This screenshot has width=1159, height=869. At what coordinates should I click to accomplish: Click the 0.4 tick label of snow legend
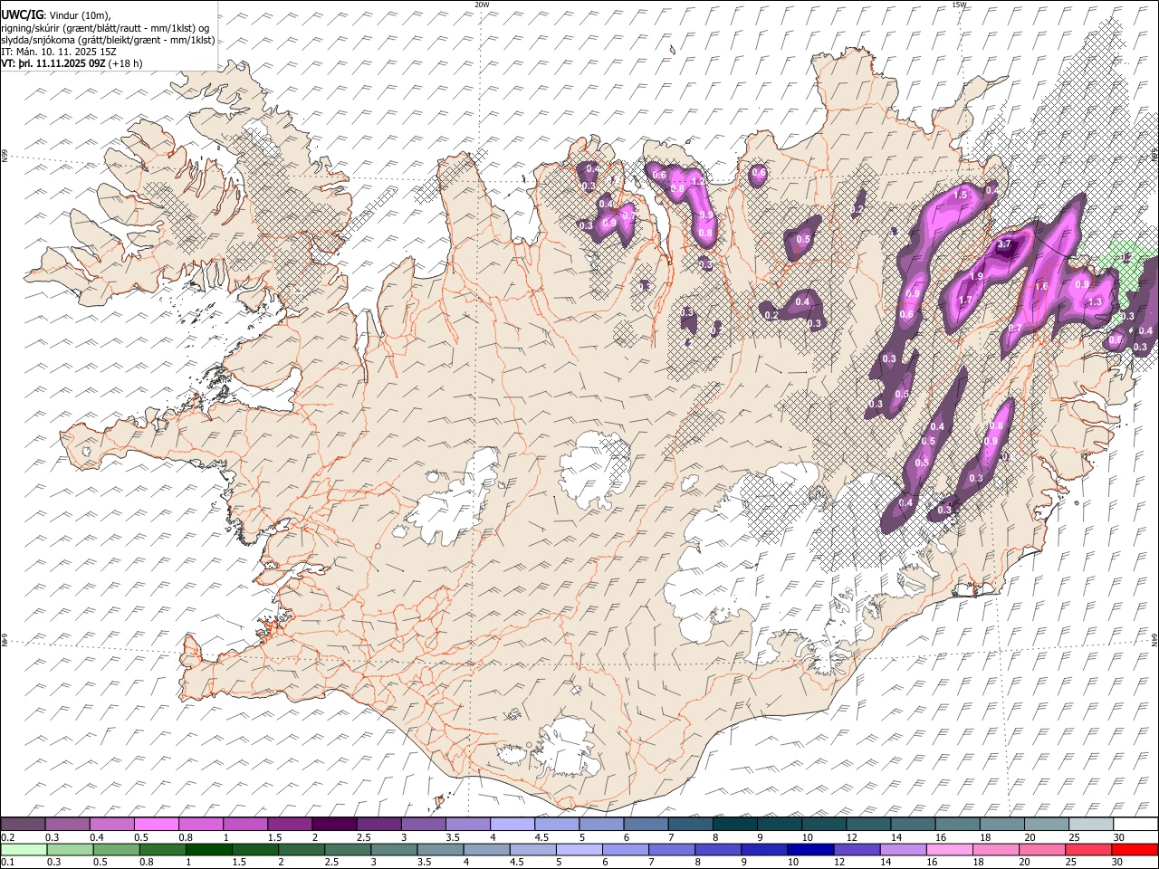96,836
